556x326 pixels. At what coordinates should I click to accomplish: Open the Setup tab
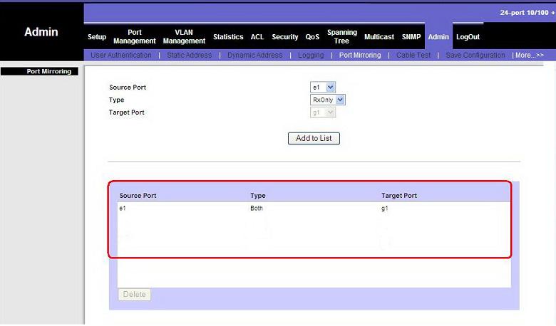pos(96,37)
